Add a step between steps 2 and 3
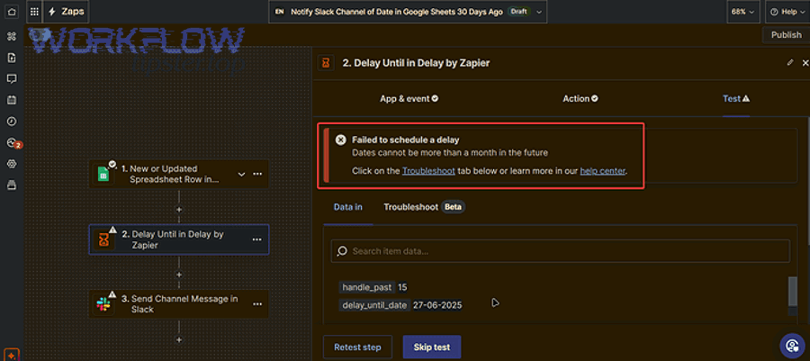This screenshot has width=810, height=361. pos(179,275)
